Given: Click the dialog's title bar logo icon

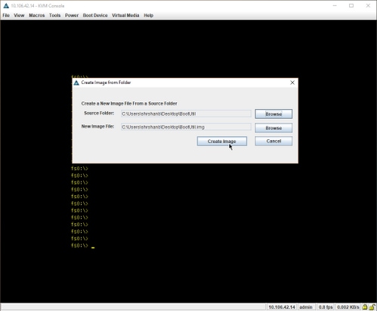Looking at the screenshot, I should pyautogui.click(x=76, y=82).
